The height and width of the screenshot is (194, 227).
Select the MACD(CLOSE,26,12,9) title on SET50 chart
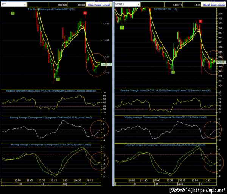pos(165,145)
